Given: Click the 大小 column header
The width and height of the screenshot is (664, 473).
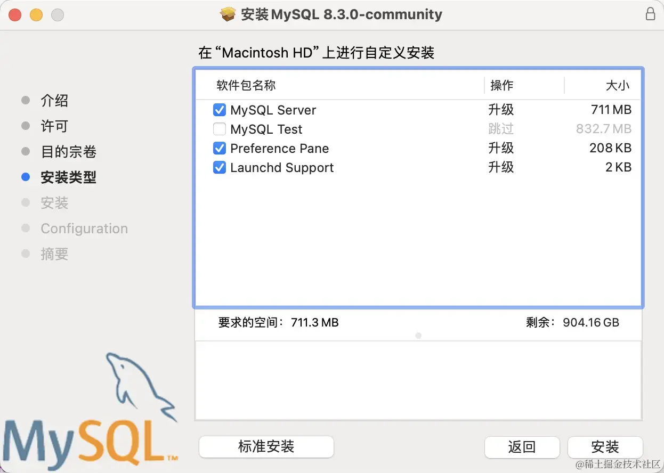Looking at the screenshot, I should point(618,85).
